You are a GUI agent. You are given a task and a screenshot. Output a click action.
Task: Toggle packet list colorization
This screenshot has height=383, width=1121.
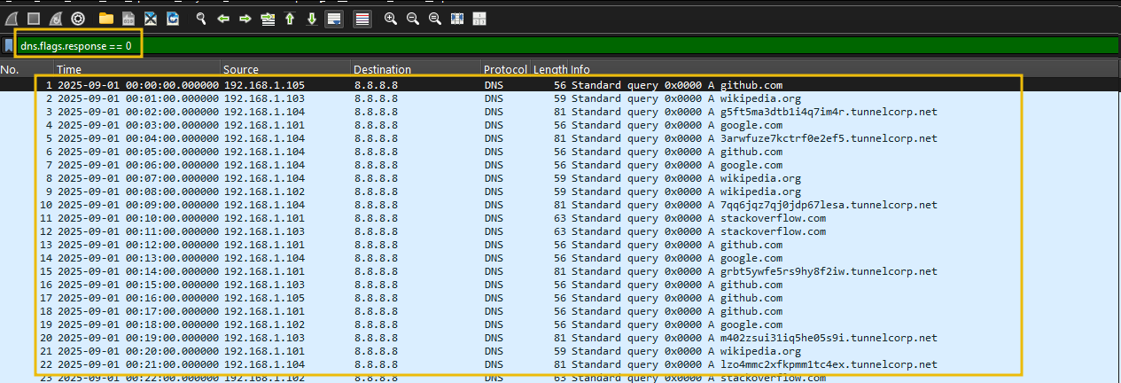pyautogui.click(x=362, y=19)
